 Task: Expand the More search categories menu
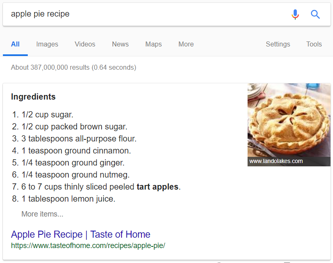point(185,44)
